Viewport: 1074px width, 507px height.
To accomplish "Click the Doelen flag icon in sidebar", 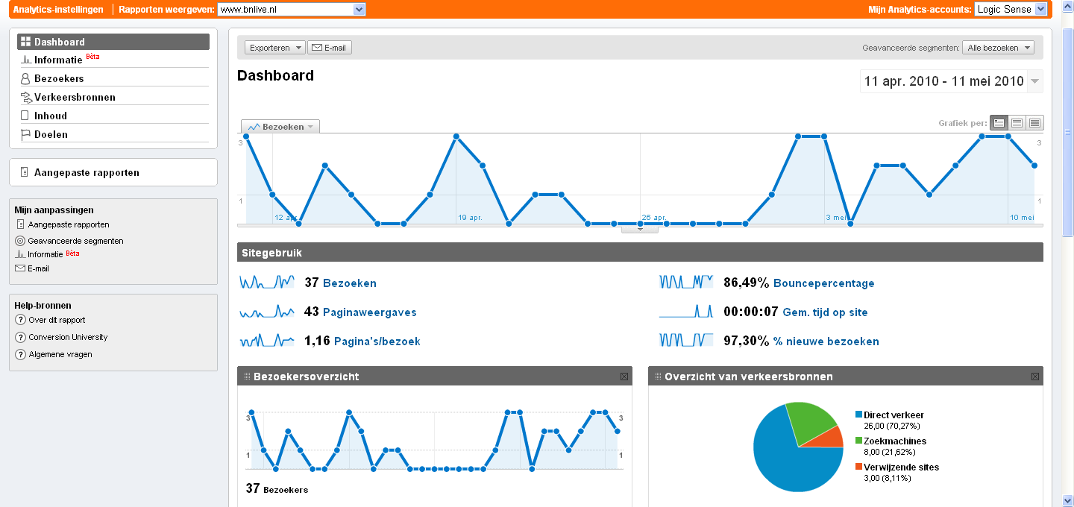I will pyautogui.click(x=25, y=134).
